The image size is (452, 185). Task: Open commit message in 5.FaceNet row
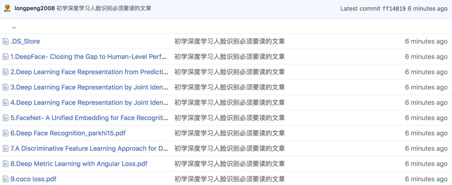tap(229, 118)
